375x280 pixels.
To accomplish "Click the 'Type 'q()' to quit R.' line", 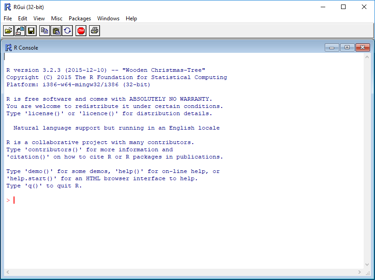I will 44,186.
